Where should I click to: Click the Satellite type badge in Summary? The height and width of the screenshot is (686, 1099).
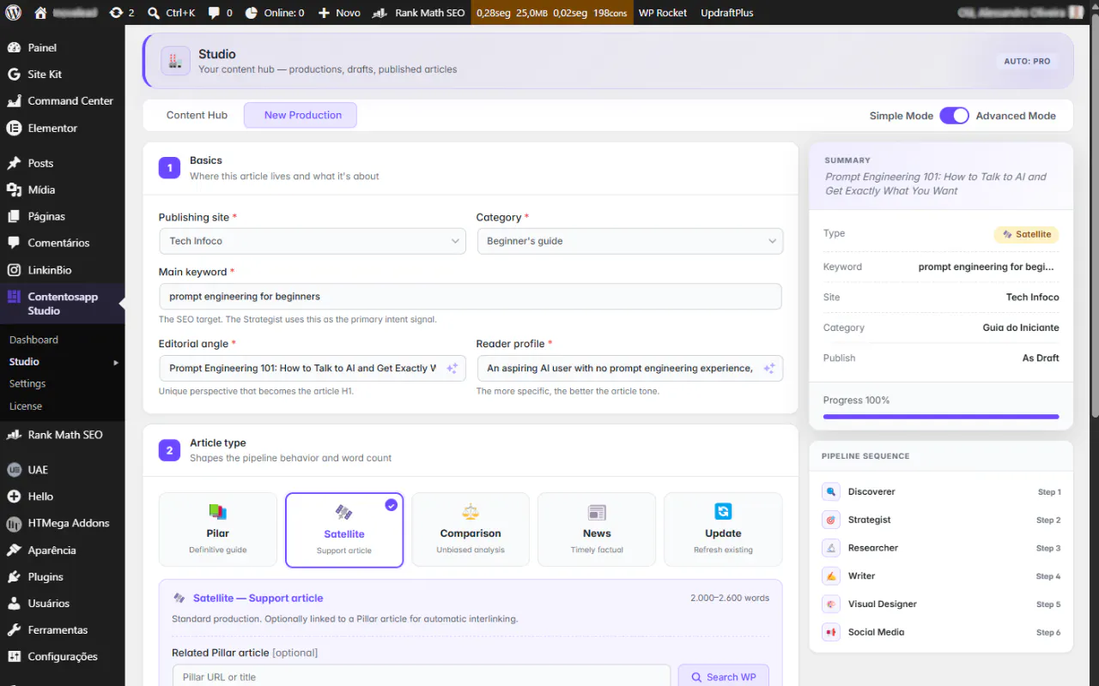pyautogui.click(x=1027, y=234)
